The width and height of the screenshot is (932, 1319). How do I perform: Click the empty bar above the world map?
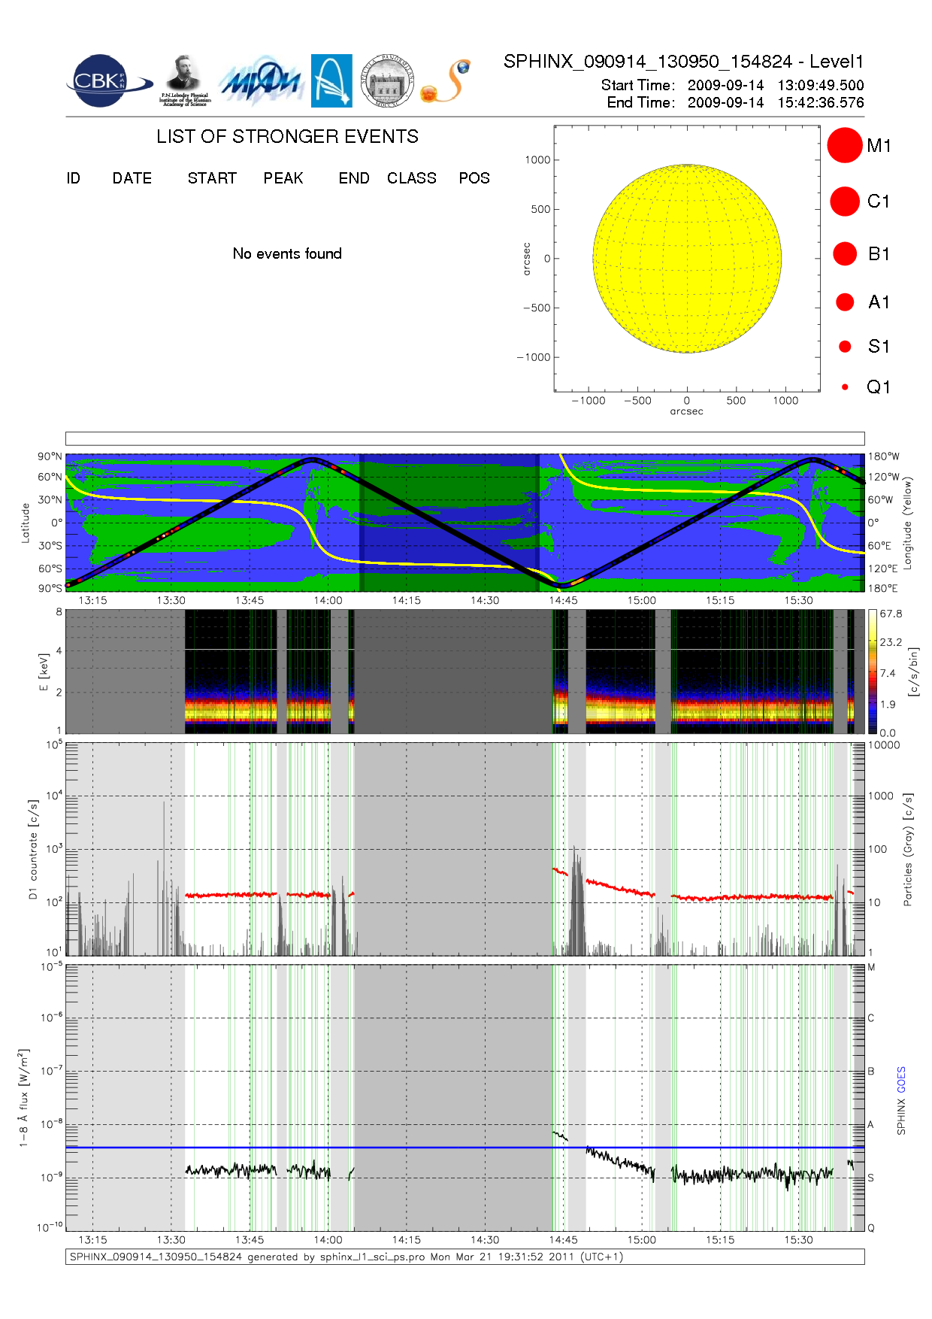pos(464,438)
